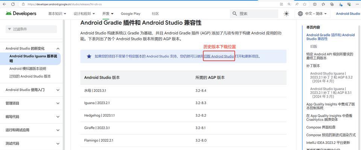This screenshot has width=361, height=150.
Task: Open the downloads icon in browser toolbar
Action: click(x=341, y=4)
